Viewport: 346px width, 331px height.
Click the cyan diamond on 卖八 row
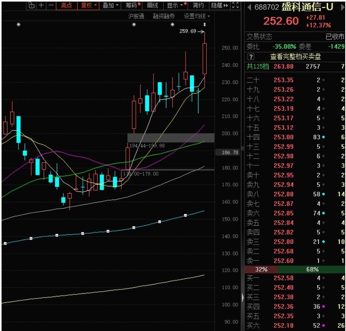pos(324,194)
